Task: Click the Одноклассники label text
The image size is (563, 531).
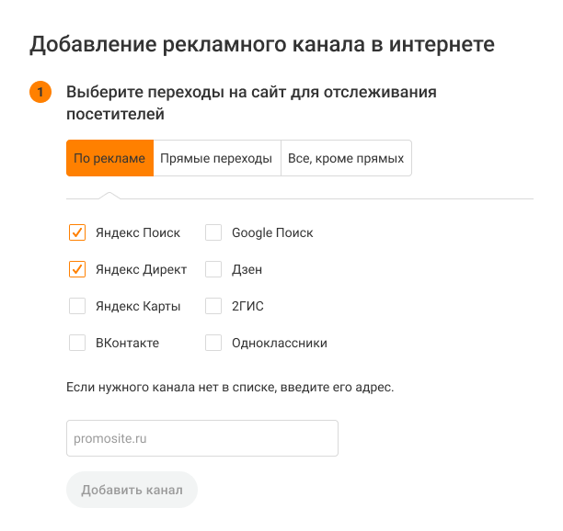Action: [x=280, y=343]
